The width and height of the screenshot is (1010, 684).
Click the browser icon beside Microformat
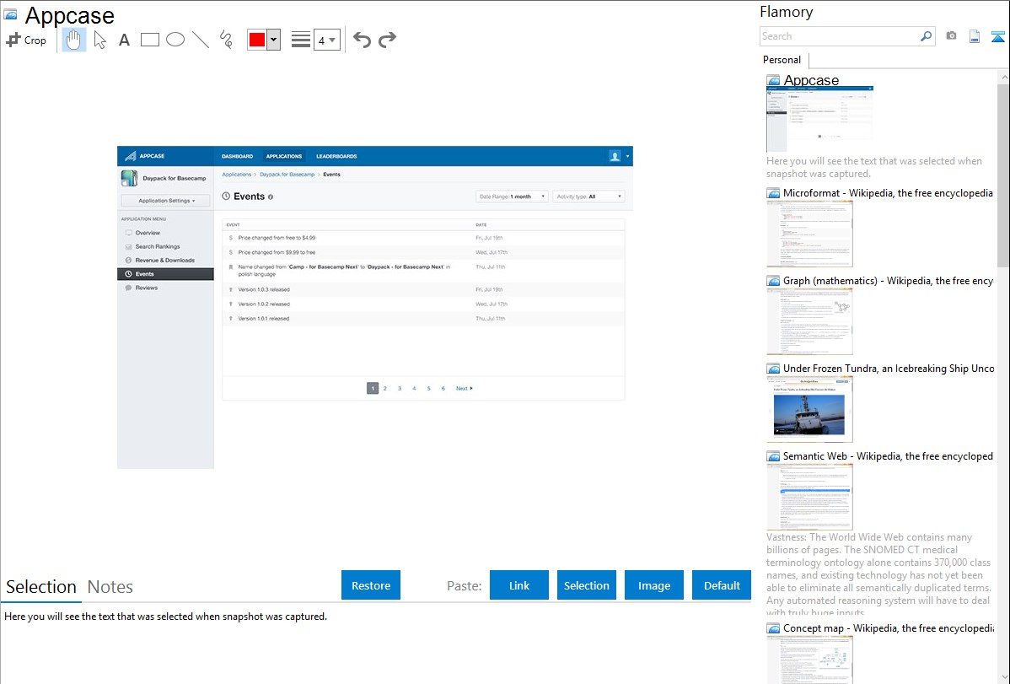pyautogui.click(x=773, y=193)
